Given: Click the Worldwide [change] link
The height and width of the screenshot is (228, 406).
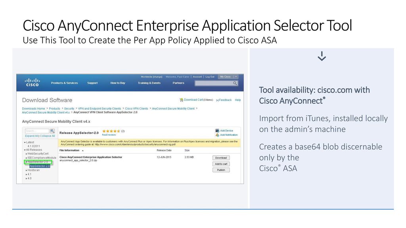Looking at the screenshot, I should point(151,77).
